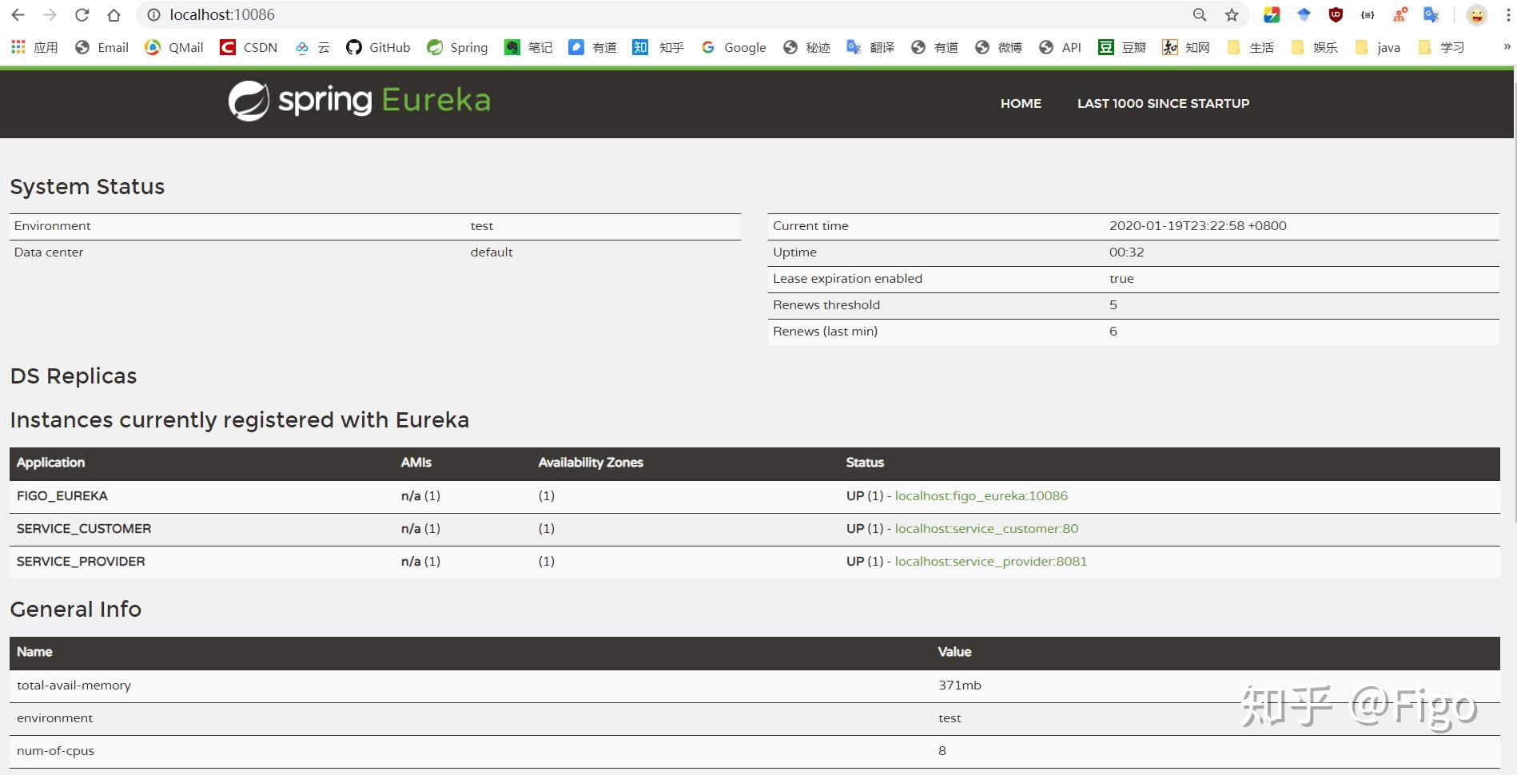
Task: Open localhost:service_provider:8081 instance link
Action: 991,562
